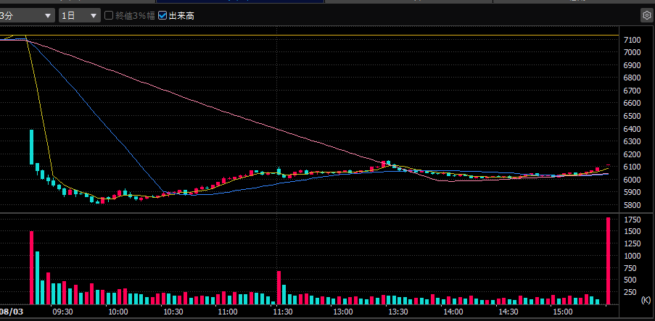This screenshot has width=655, height=321.
Task: Click the 15:00 time axis label
Action: 562,312
